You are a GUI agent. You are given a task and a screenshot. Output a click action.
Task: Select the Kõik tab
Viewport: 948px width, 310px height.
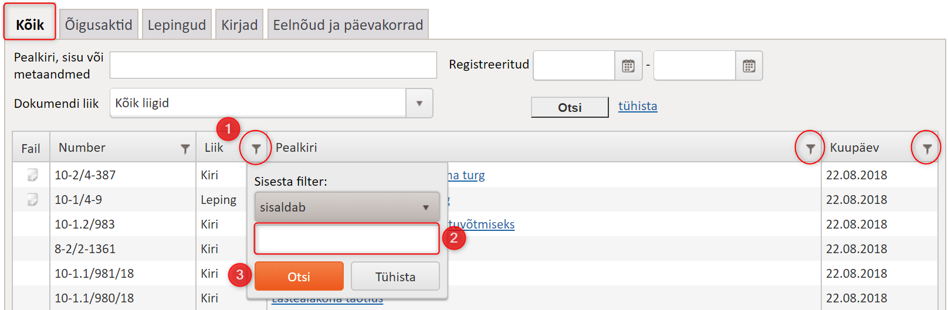click(x=30, y=25)
